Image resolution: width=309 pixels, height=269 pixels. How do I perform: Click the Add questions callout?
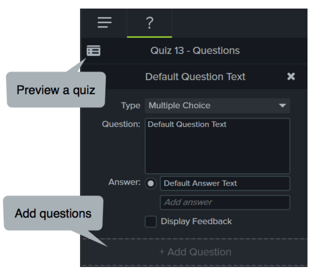[53, 213]
